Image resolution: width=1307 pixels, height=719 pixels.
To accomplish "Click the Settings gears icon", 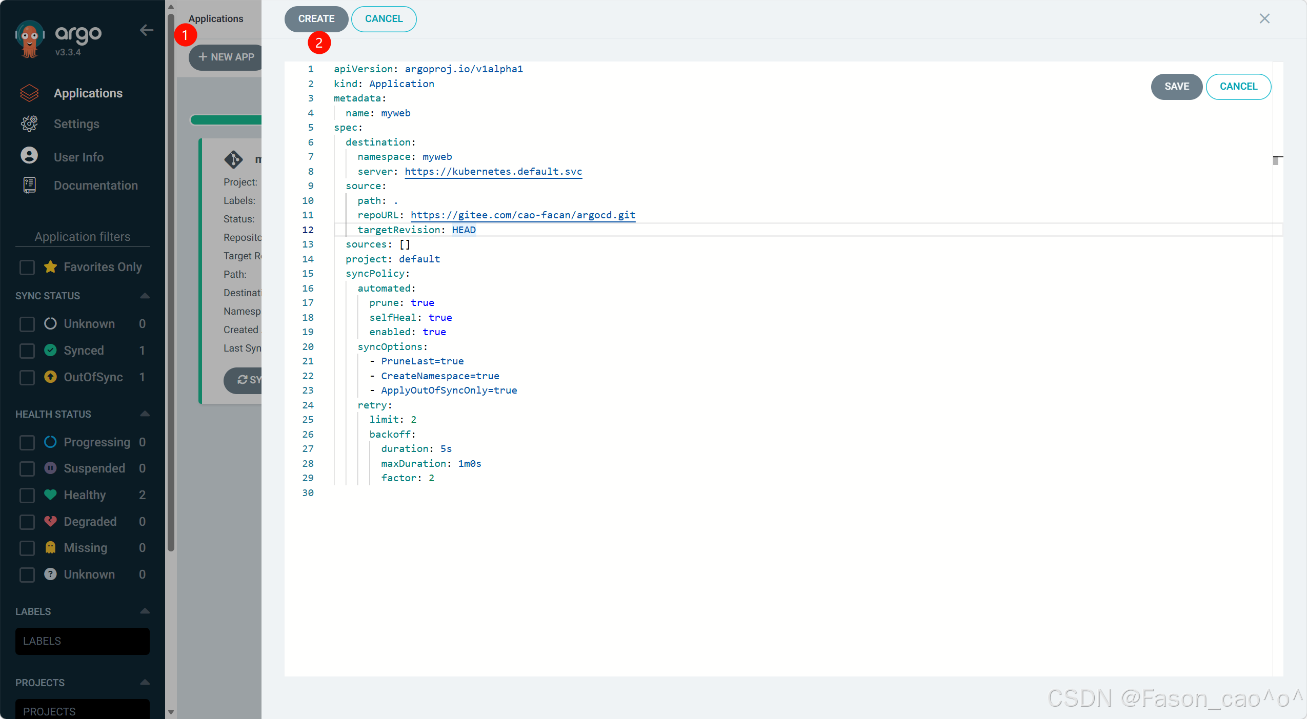I will pyautogui.click(x=29, y=124).
